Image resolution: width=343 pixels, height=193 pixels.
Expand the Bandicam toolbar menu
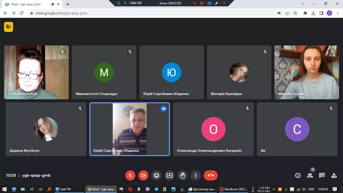[119, 3]
